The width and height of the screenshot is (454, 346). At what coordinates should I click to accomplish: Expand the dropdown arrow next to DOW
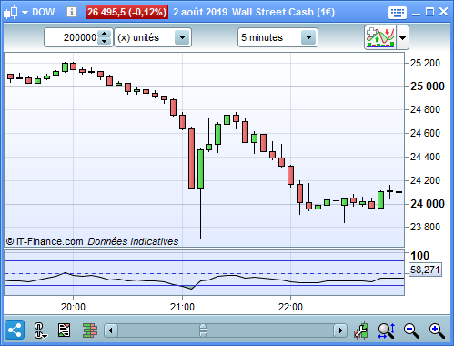click(25, 13)
